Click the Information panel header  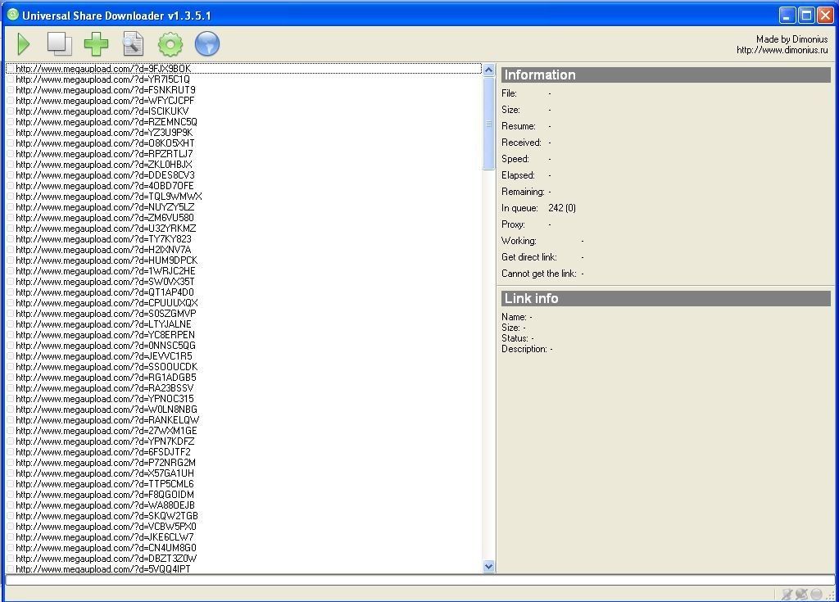574,75
